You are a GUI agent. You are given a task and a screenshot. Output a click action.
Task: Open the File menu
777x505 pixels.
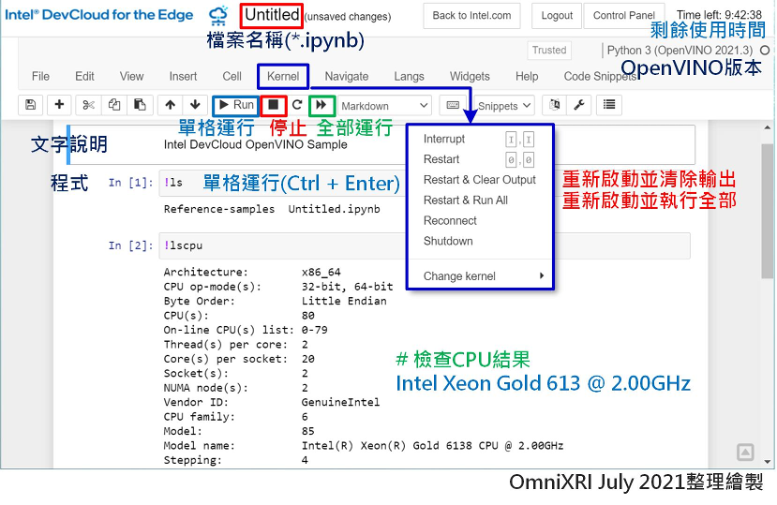[40, 76]
